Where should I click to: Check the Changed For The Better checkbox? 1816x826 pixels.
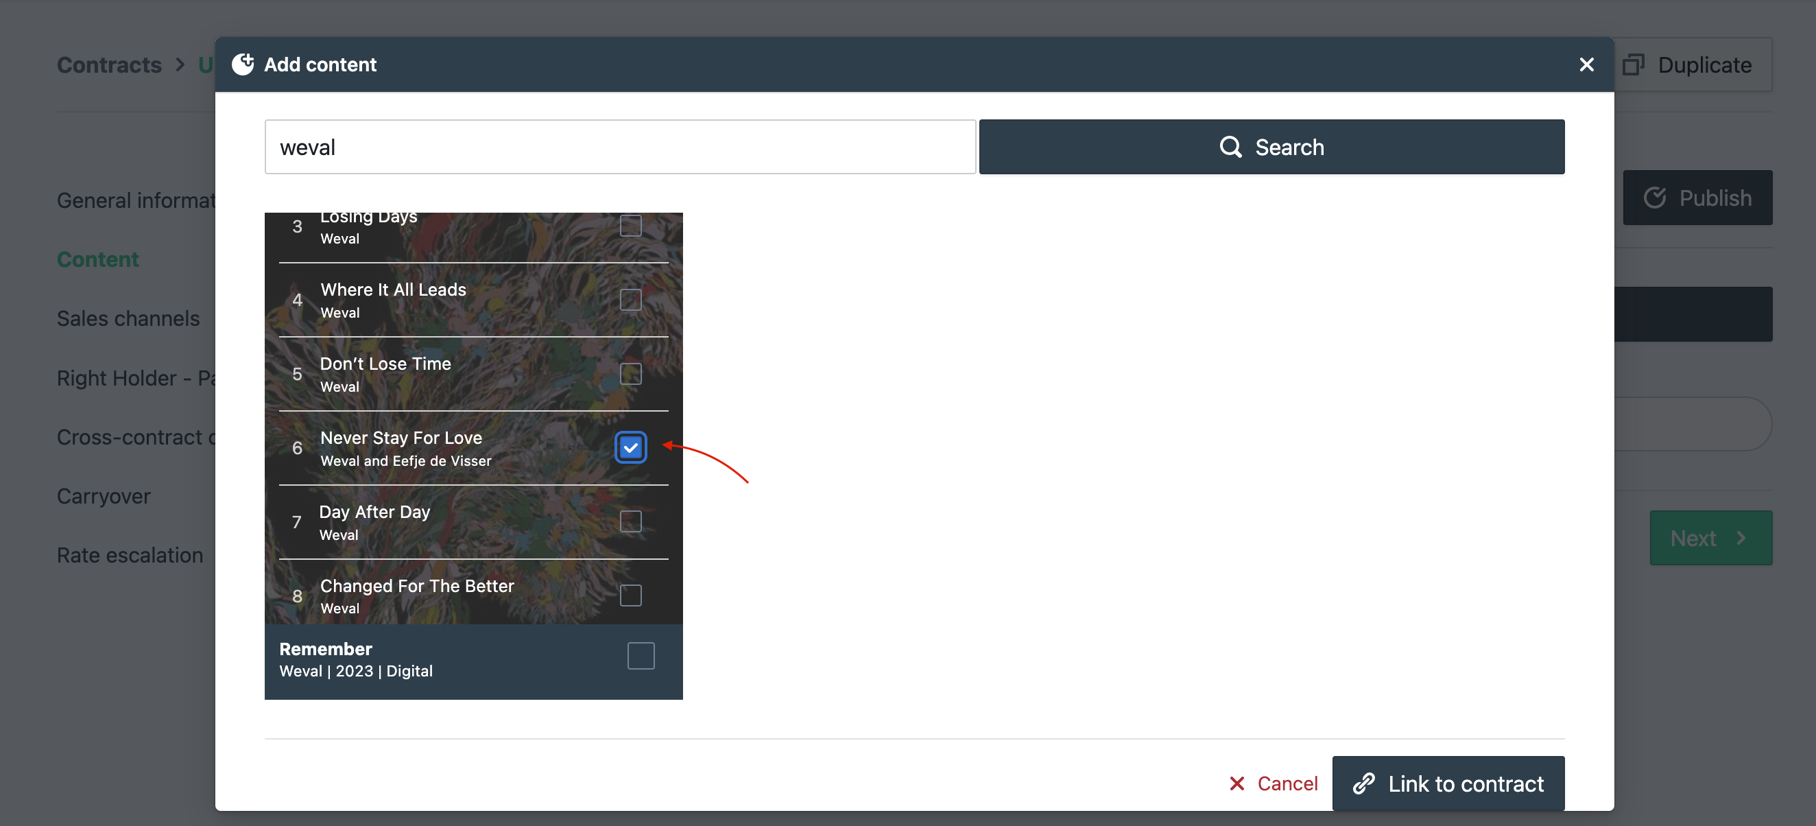(630, 596)
